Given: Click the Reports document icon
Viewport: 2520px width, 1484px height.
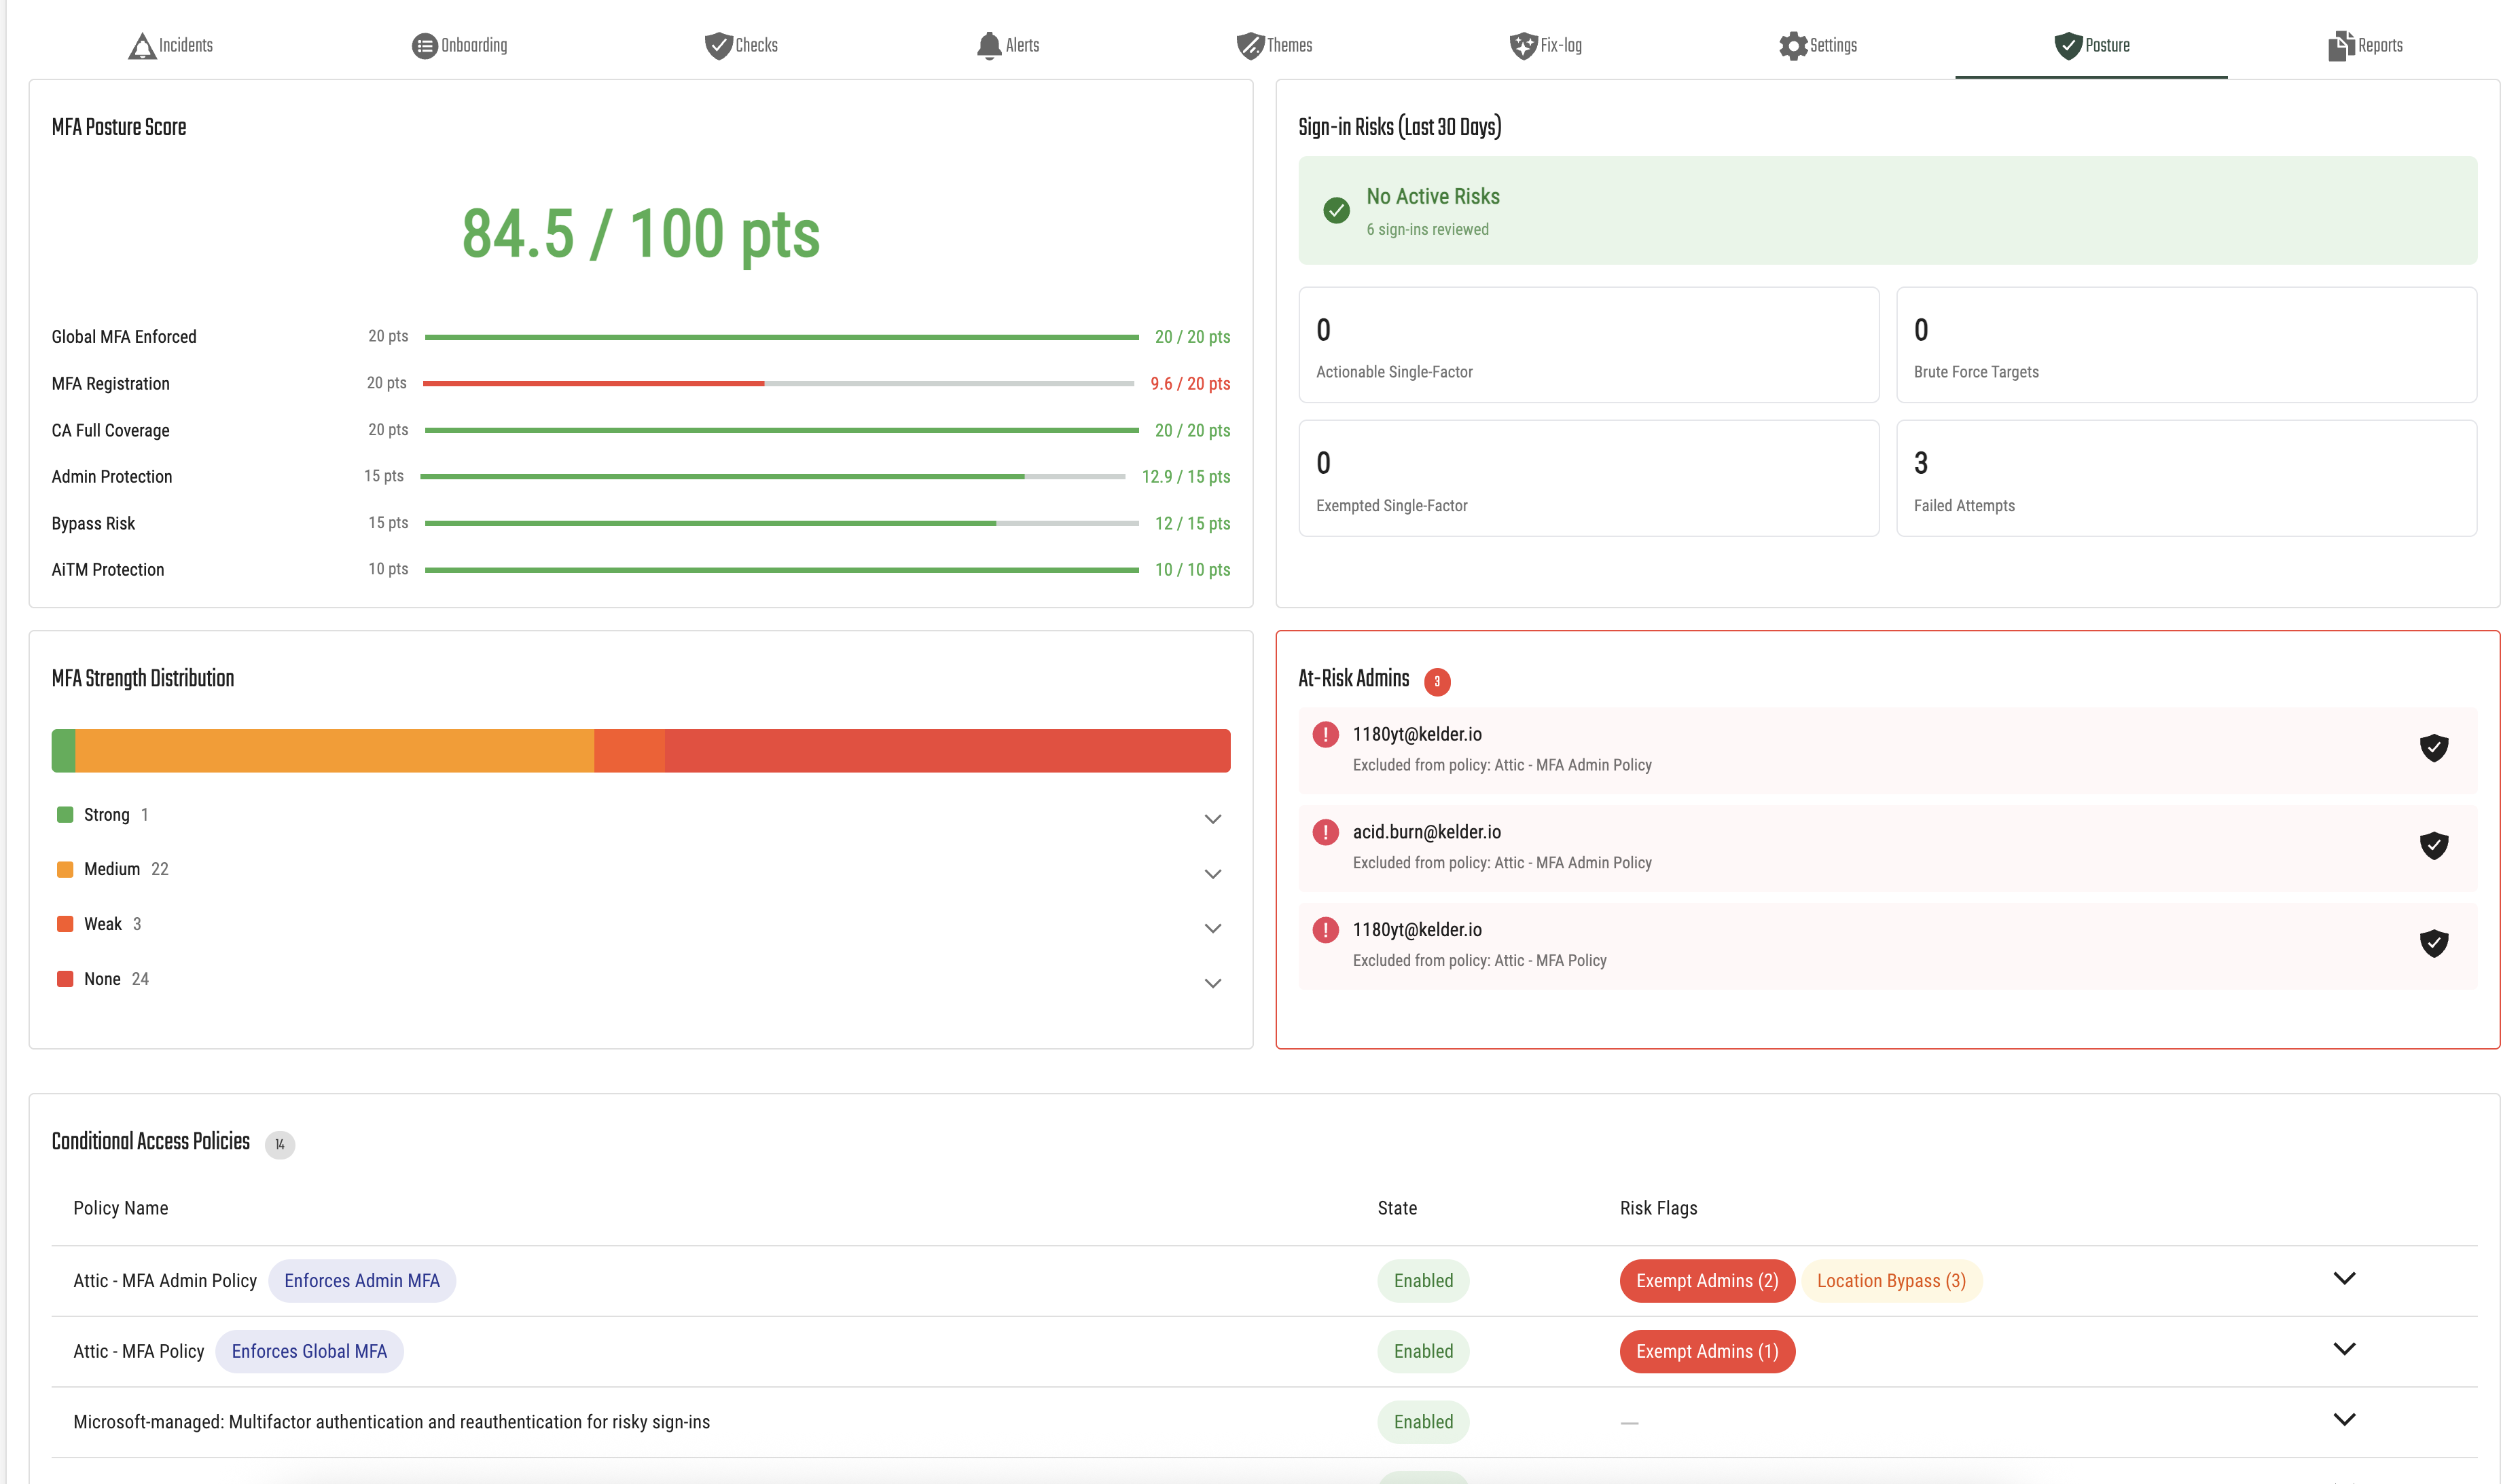Looking at the screenshot, I should tap(2340, 46).
